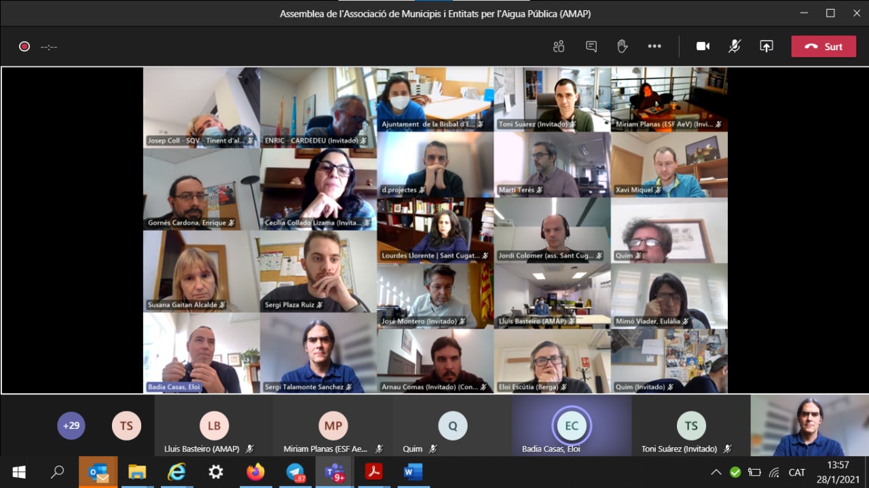The image size is (869, 488).
Task: Click the recording indicator icon
Action: pos(24,47)
